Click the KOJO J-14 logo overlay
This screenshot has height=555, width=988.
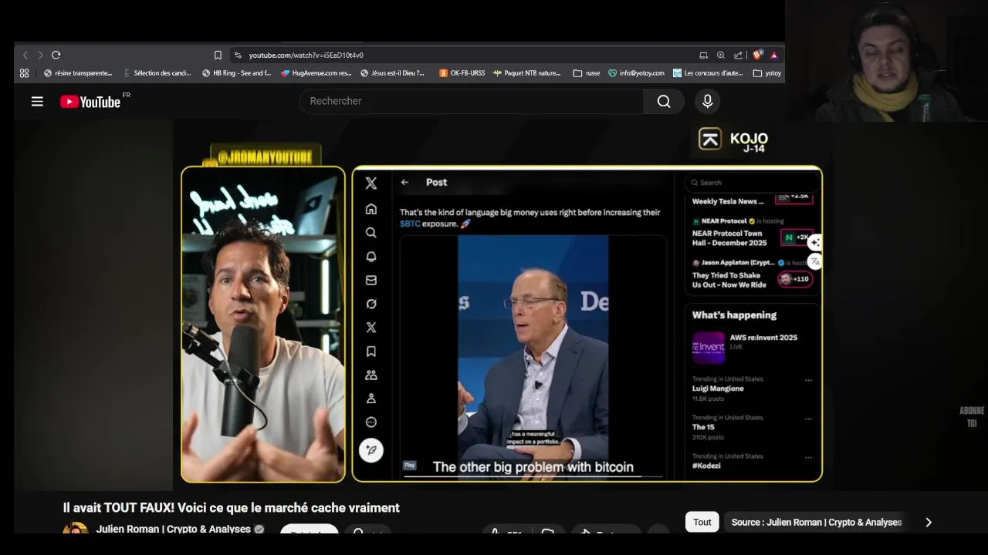point(733,140)
